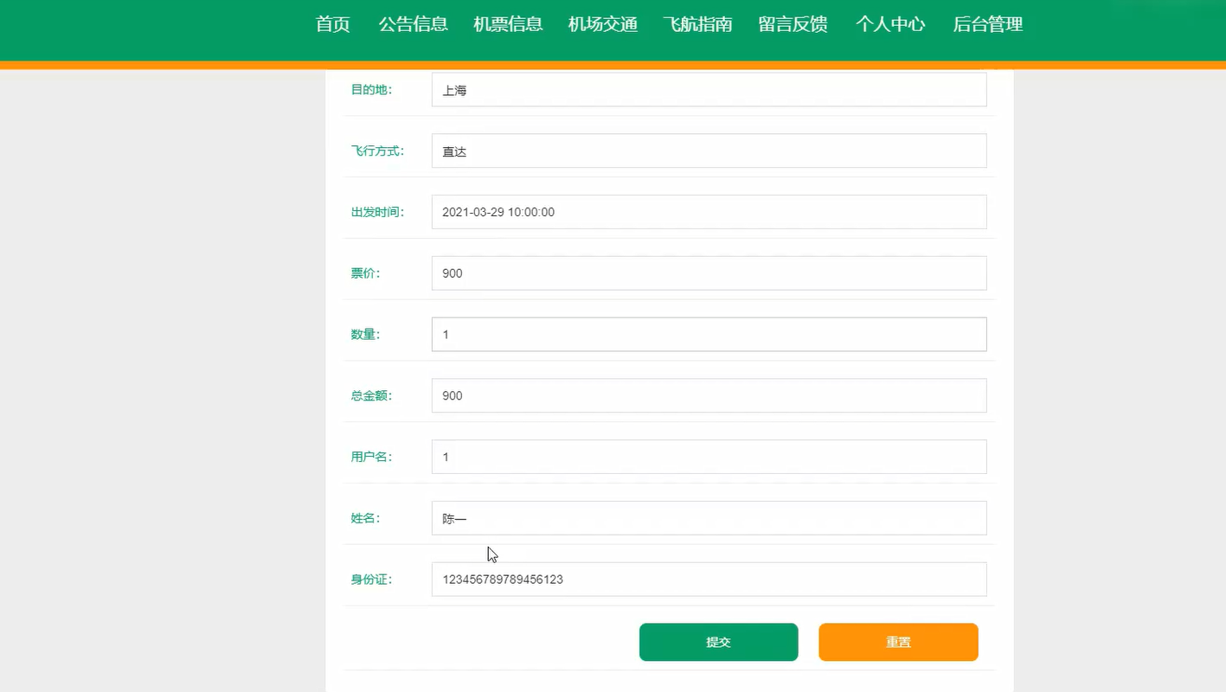Select 机场交通 in the top menu

point(603,24)
